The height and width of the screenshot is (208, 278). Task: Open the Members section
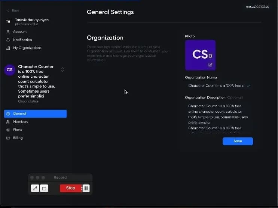coord(21,122)
